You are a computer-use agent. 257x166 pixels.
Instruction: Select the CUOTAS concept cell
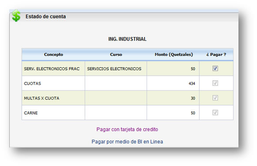(x=53, y=83)
